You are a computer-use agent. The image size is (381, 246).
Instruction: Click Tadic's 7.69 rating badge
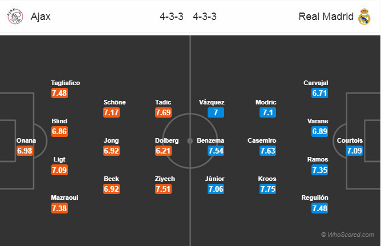pos(163,112)
